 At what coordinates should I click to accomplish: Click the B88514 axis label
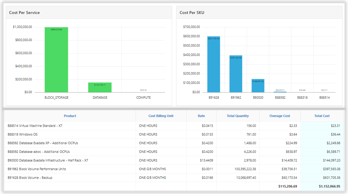[324, 98]
